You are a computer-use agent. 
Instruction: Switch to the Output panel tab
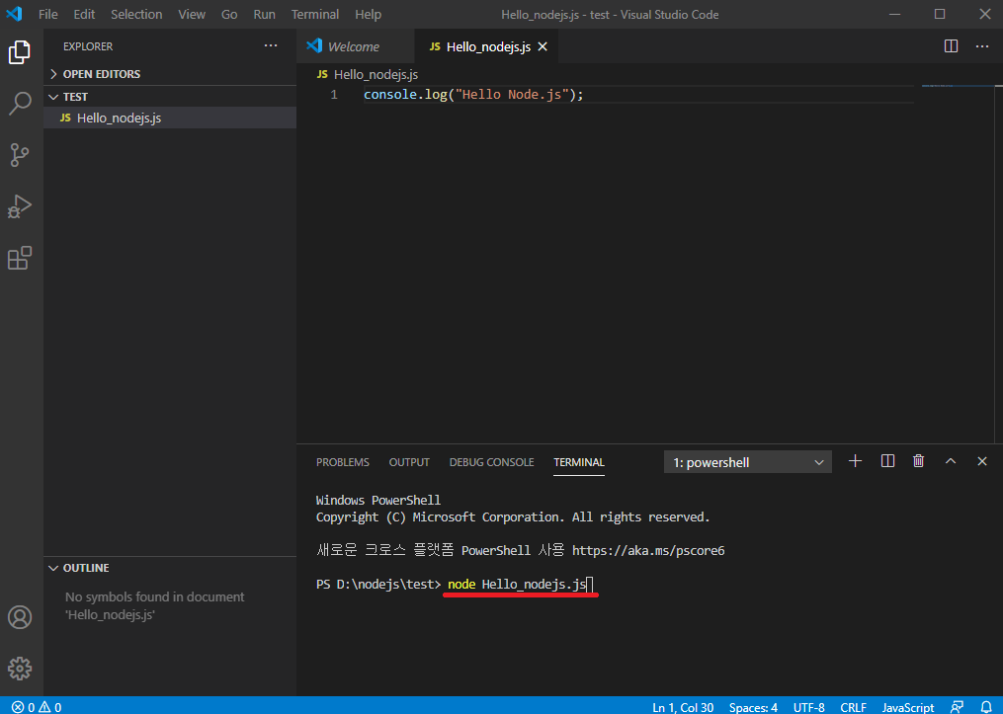pyautogui.click(x=409, y=462)
